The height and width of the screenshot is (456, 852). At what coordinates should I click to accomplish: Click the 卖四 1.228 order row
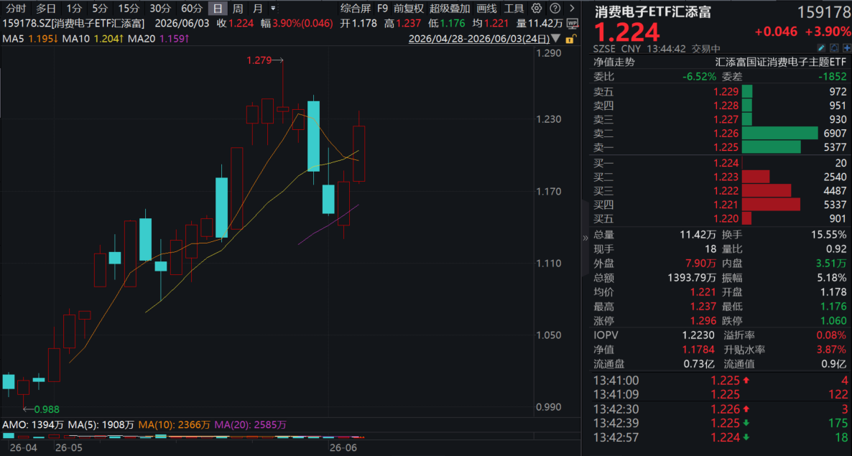pos(720,106)
